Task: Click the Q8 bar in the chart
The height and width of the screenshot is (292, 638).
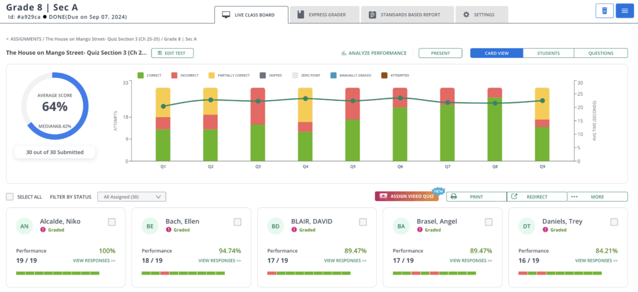Action: 495,125
